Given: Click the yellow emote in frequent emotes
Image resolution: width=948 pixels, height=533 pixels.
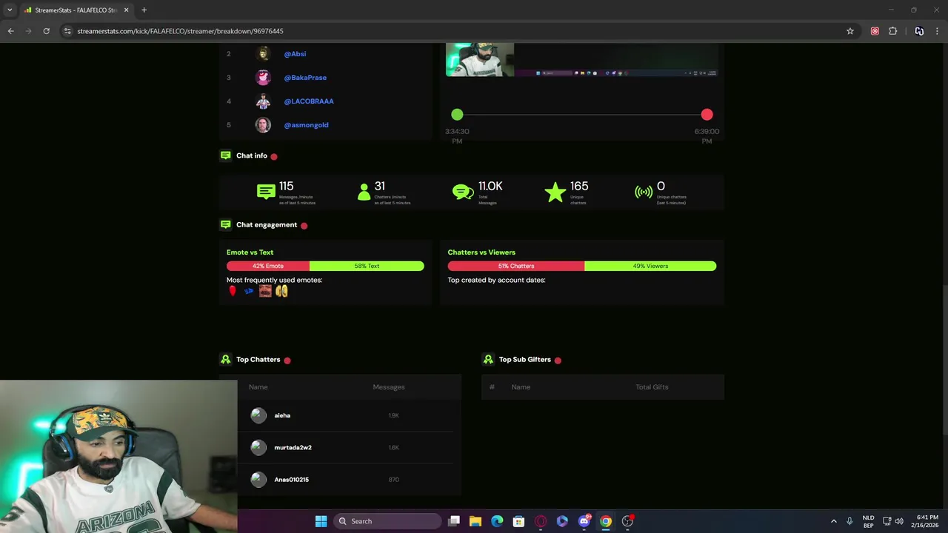Looking at the screenshot, I should tap(281, 291).
